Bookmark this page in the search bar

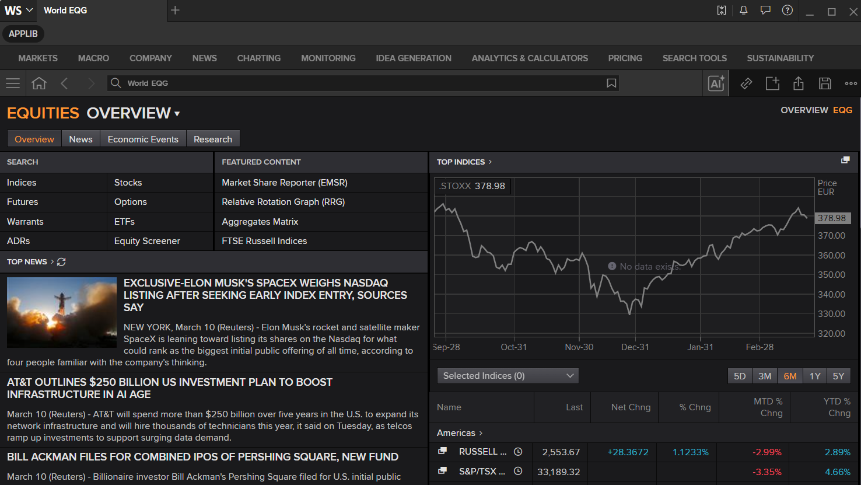(611, 83)
